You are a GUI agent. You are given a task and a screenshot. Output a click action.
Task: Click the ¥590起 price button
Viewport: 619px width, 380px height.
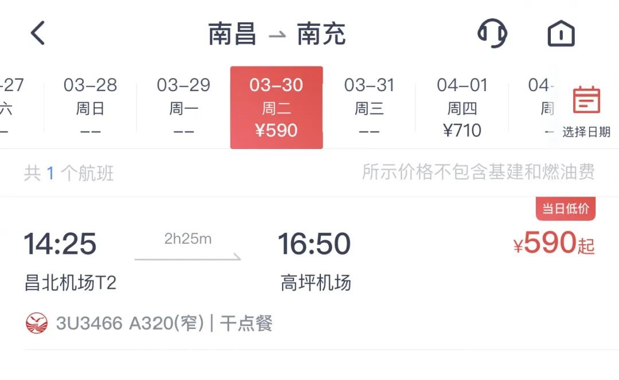(x=554, y=242)
